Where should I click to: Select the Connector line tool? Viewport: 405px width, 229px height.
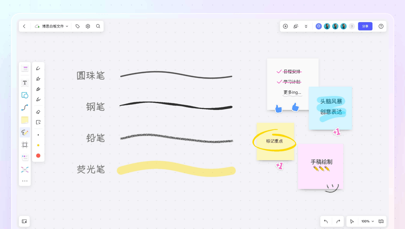pyautogui.click(x=25, y=107)
